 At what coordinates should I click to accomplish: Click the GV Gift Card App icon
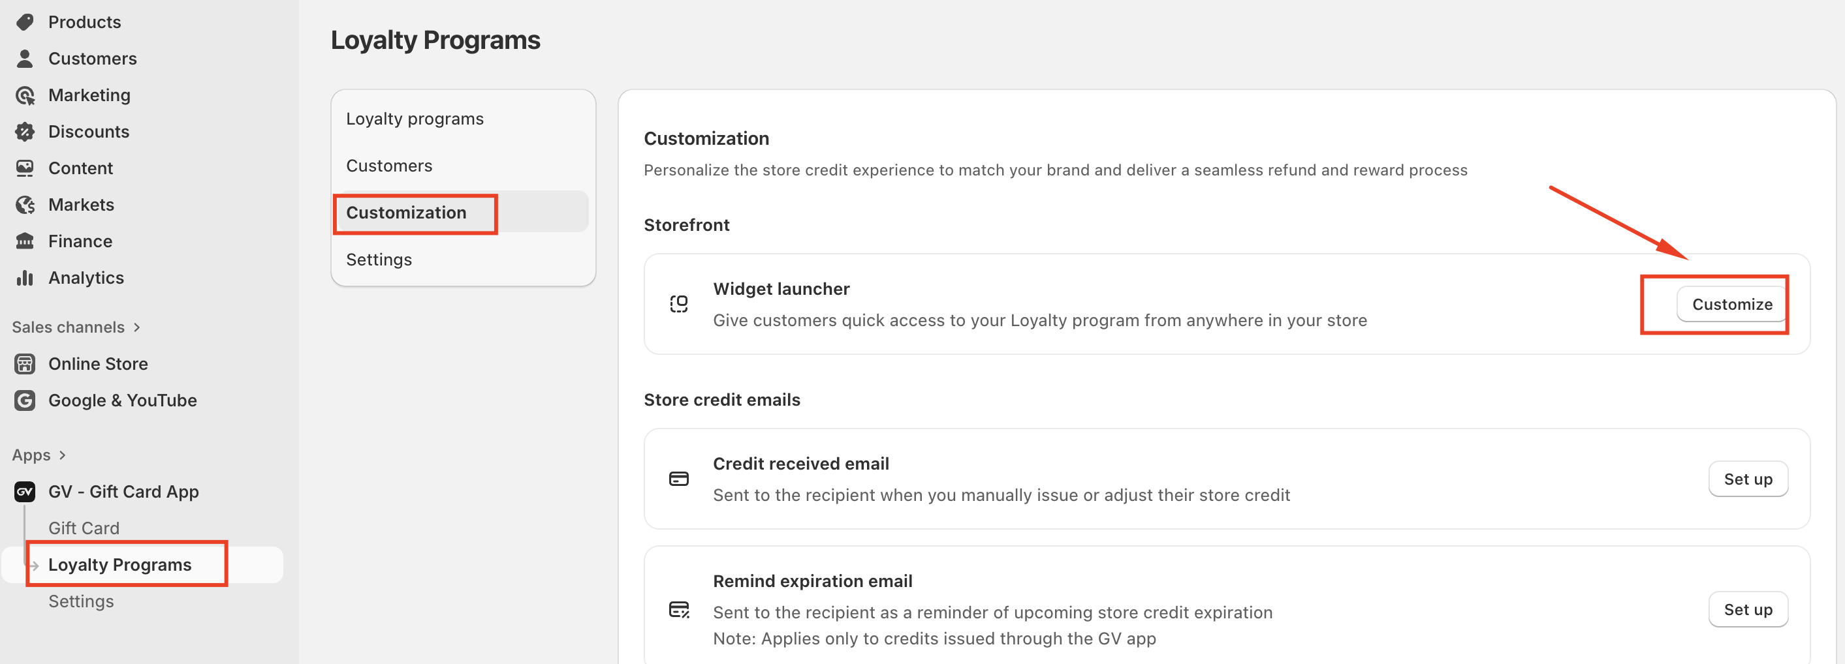(x=25, y=492)
